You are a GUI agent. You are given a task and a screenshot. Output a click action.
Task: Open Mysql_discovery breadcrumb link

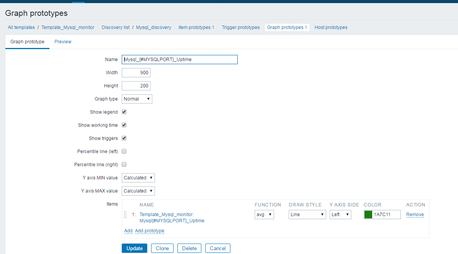point(154,27)
